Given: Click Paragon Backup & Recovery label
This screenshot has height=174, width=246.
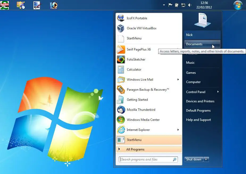Looking at the screenshot, I should coord(148,90).
